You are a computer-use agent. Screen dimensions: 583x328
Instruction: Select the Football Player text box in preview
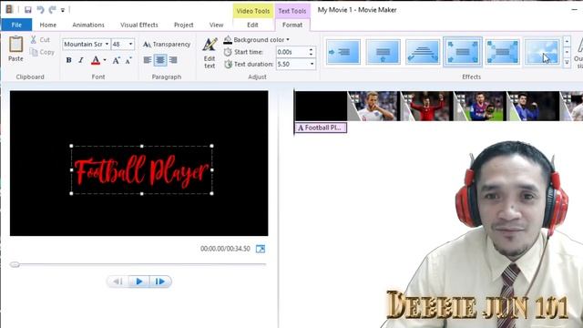click(x=142, y=170)
